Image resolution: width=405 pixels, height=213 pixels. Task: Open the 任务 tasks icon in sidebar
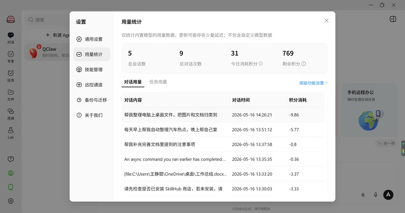[x=10, y=76]
